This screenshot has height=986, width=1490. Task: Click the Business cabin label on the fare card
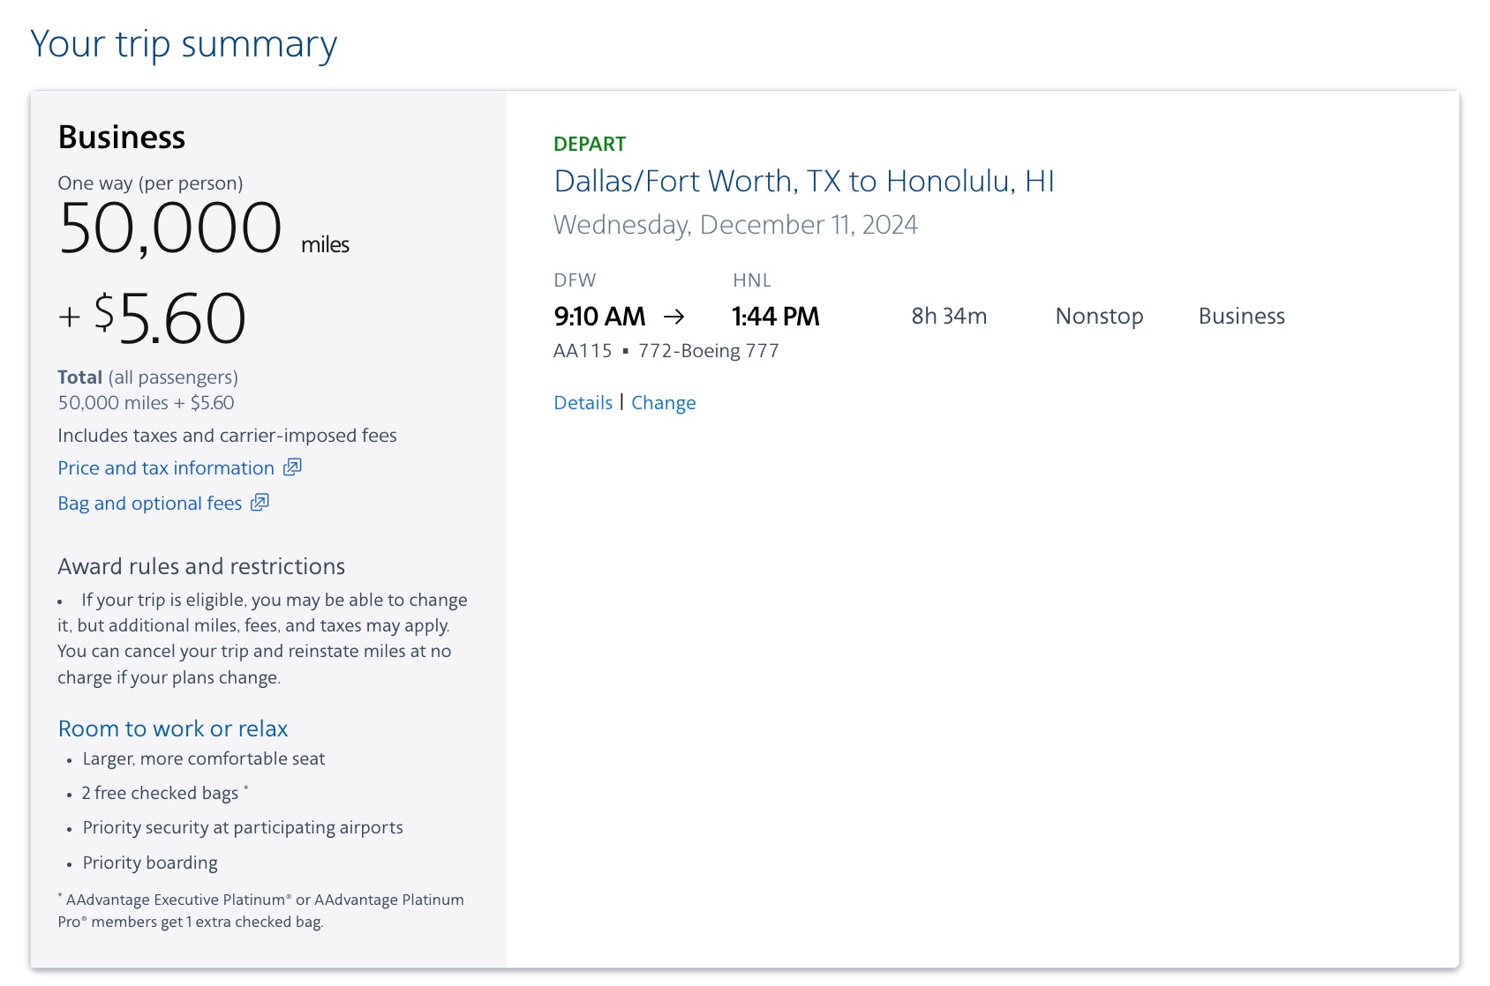(x=121, y=137)
